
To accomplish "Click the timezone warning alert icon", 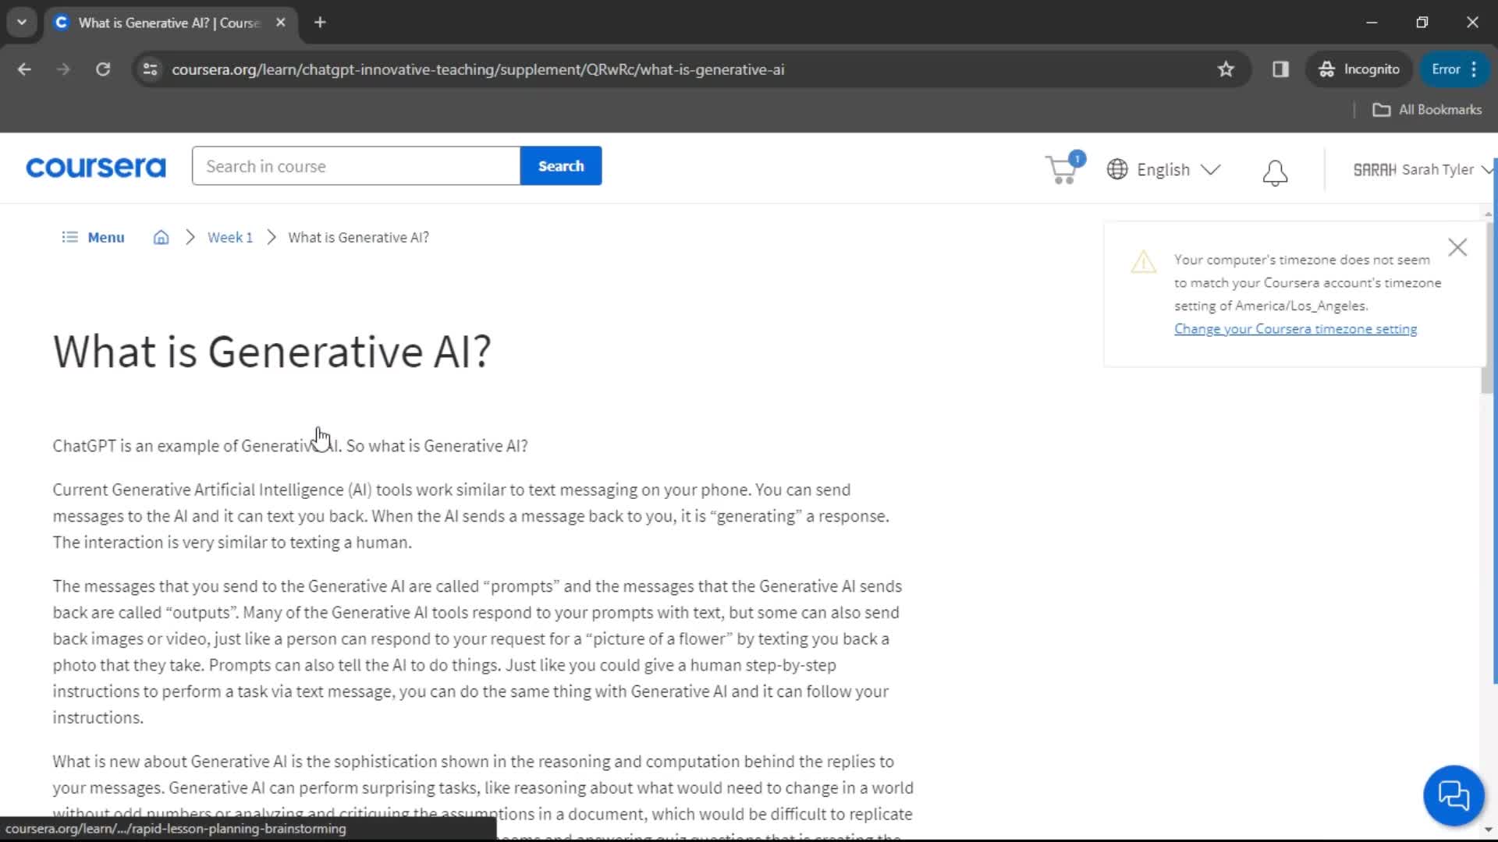I will point(1144,264).
